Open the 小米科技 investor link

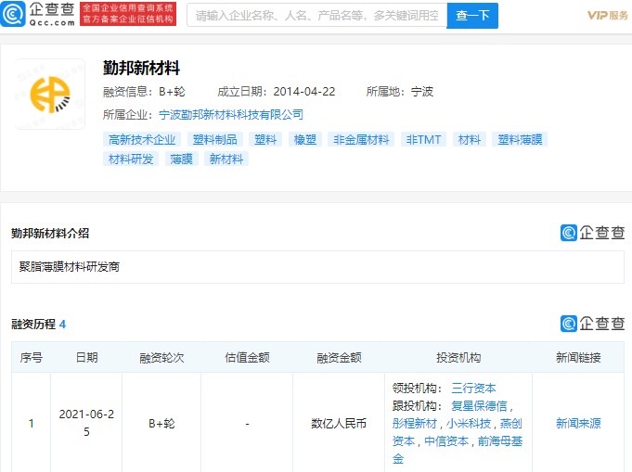(x=469, y=423)
